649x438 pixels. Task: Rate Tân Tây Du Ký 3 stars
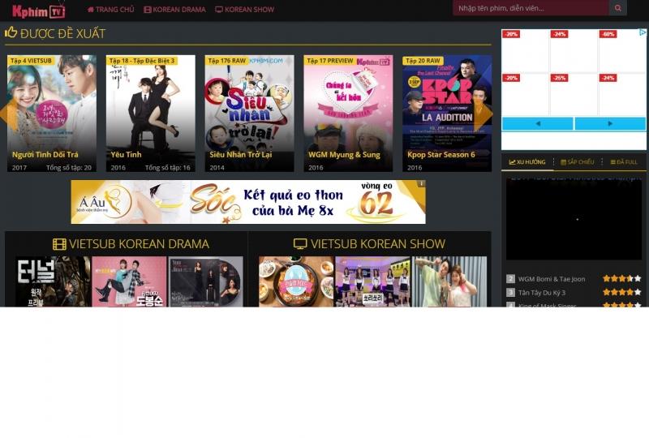(622, 292)
